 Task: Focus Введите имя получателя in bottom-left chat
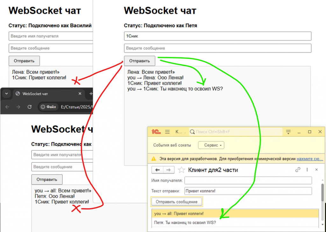click(62, 155)
